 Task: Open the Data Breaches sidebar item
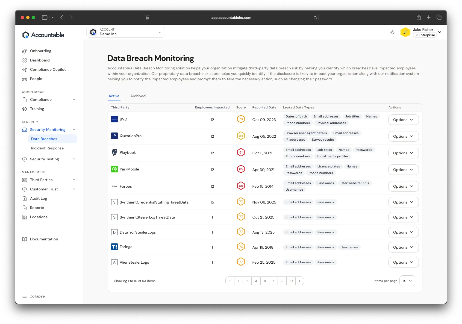coord(52,139)
